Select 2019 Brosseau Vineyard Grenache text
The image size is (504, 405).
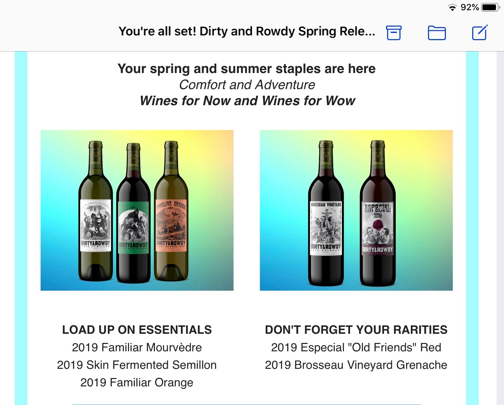pyautogui.click(x=356, y=365)
